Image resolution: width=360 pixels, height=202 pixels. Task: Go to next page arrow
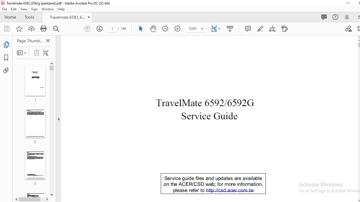[99, 29]
